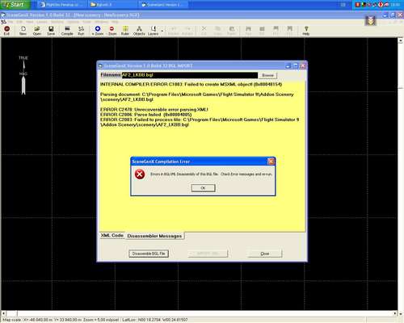Click the Disassemble BGL File button

pos(149,254)
